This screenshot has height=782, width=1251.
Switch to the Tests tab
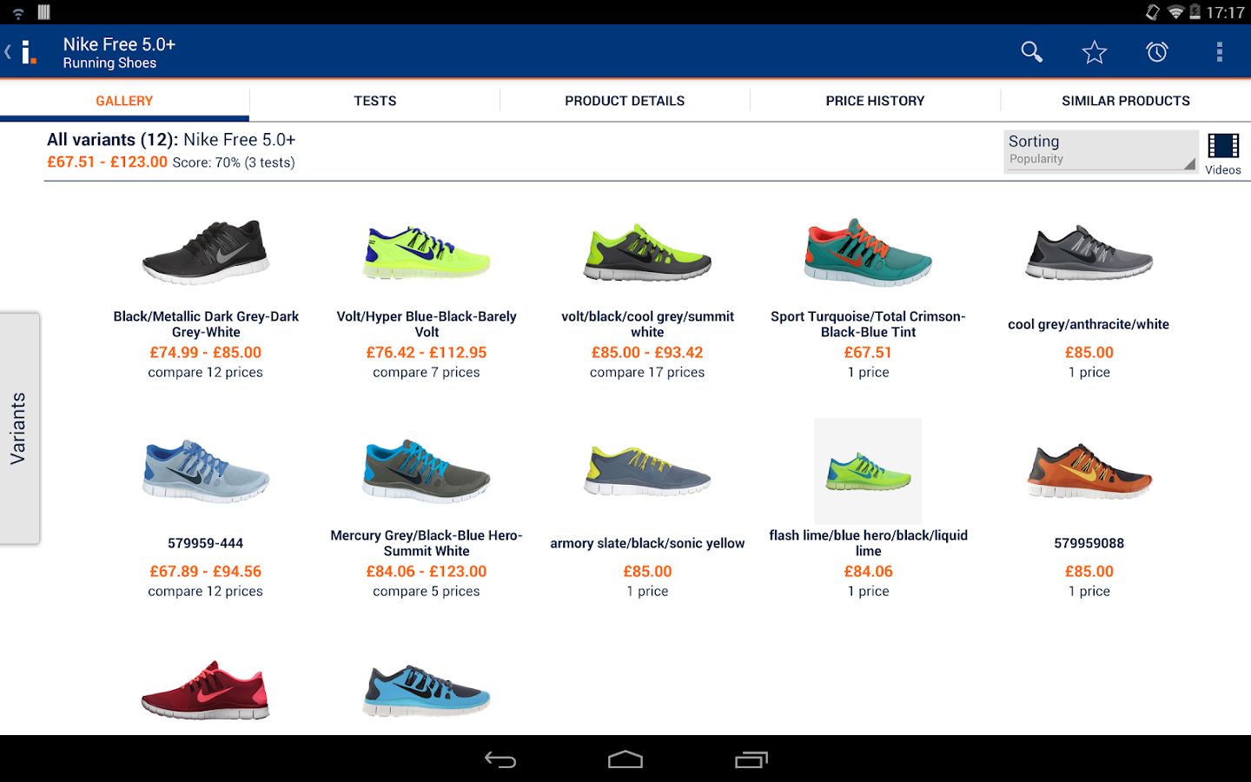[x=375, y=101]
